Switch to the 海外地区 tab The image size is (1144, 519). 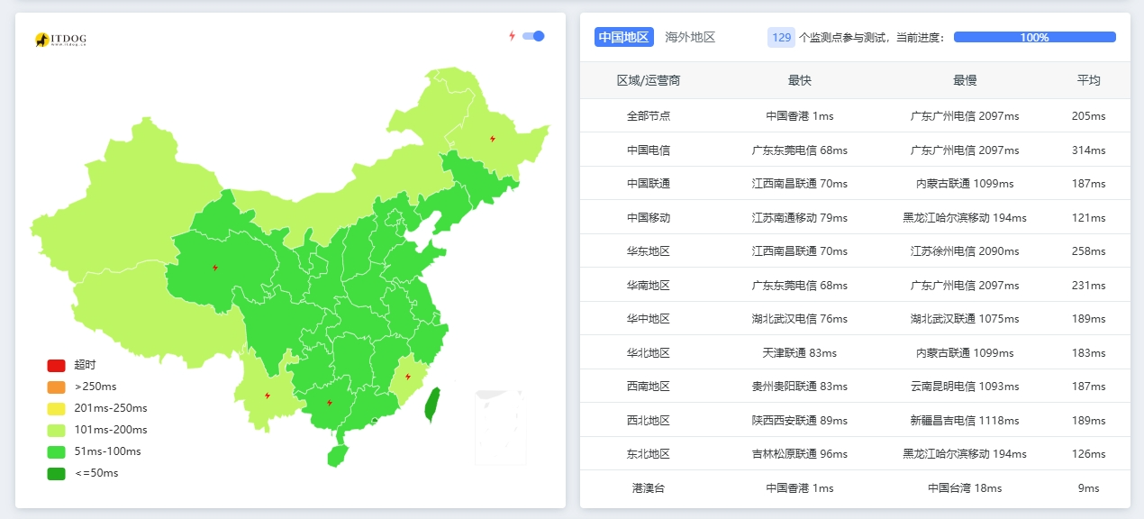pos(690,37)
